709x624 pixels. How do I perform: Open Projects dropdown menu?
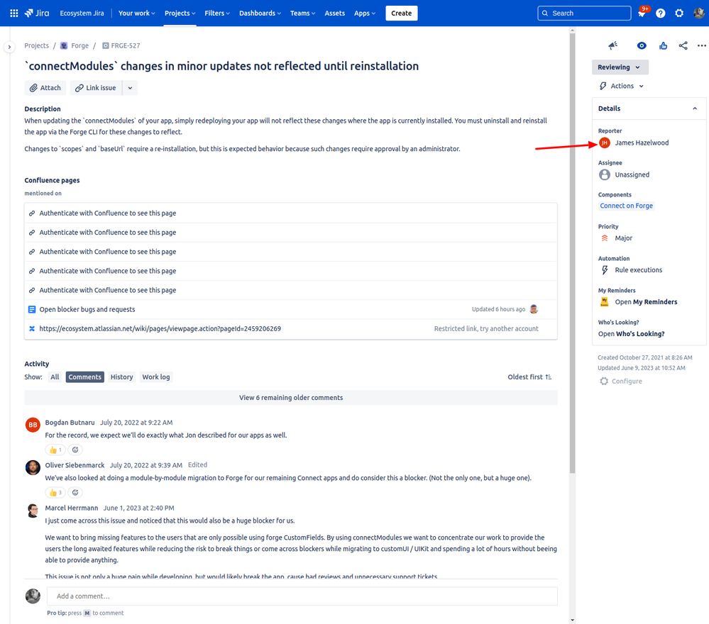click(180, 13)
